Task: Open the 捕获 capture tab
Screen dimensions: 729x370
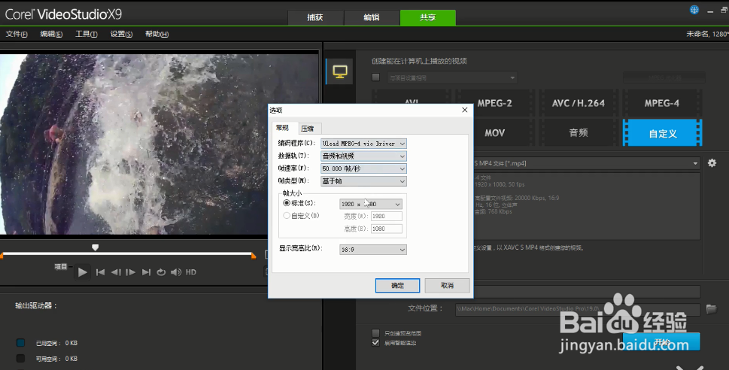Action: [x=315, y=17]
